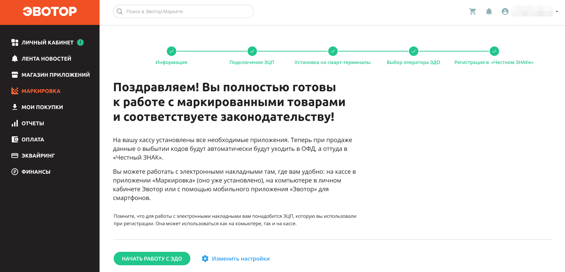Click the Оплата wallet icon

tap(15, 139)
